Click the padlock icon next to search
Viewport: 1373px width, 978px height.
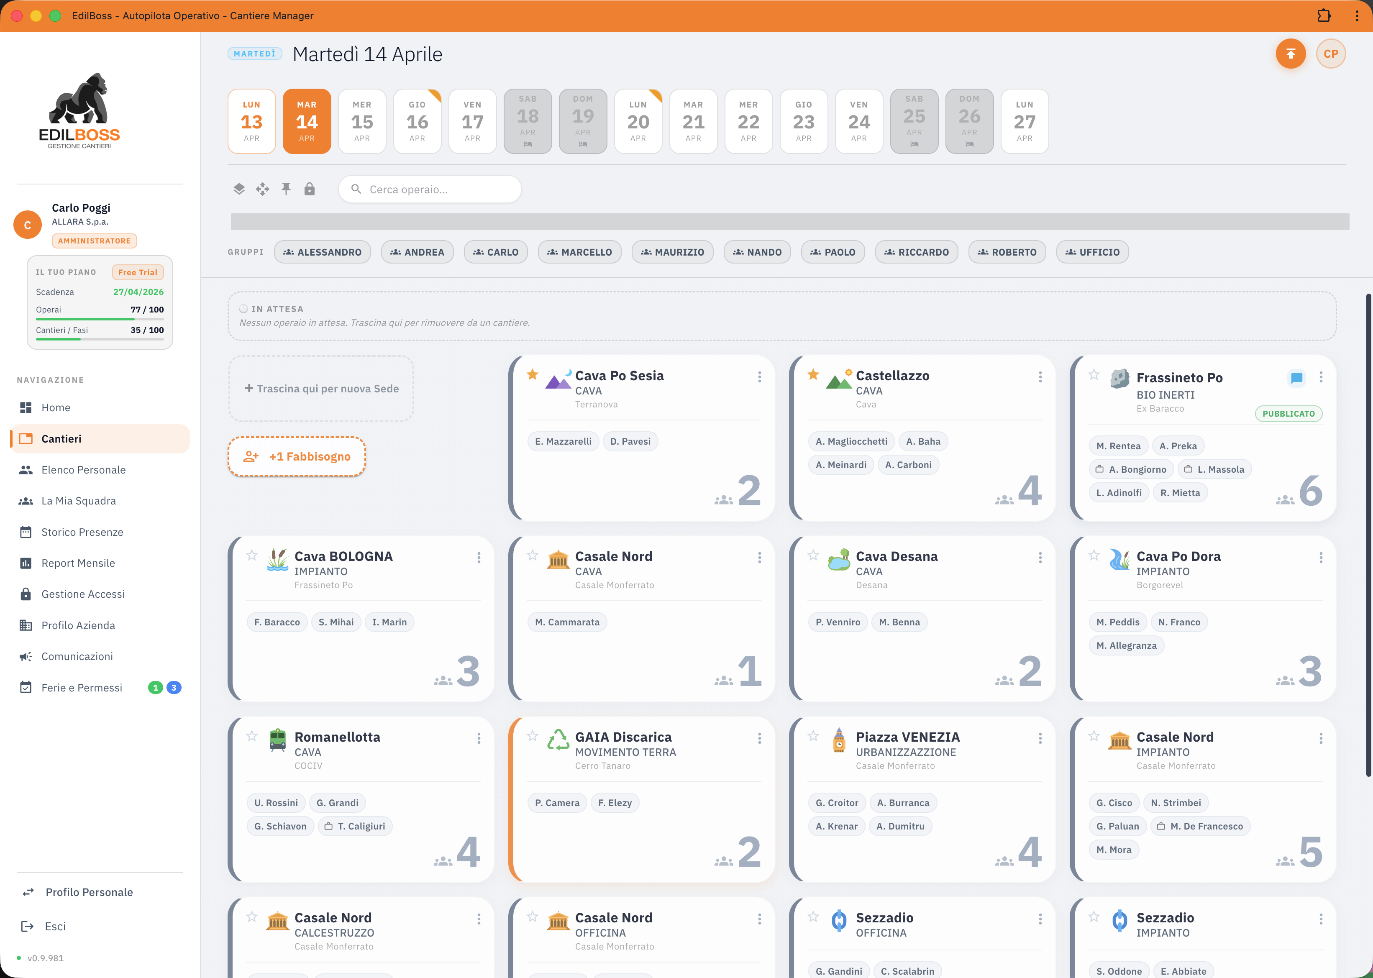[x=310, y=189]
